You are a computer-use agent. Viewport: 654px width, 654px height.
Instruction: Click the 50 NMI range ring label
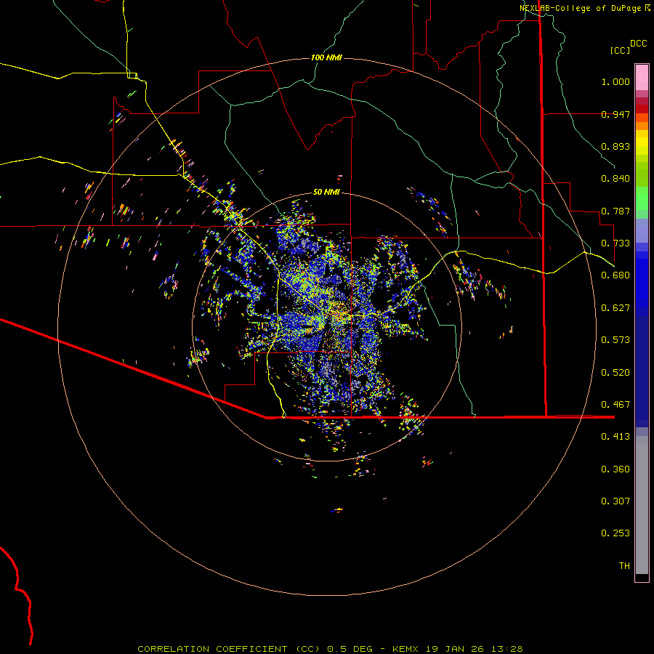326,192
